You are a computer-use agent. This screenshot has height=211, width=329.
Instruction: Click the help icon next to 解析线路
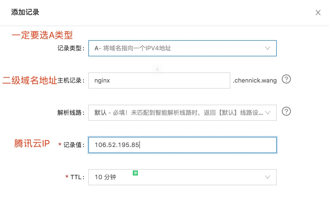(x=286, y=112)
